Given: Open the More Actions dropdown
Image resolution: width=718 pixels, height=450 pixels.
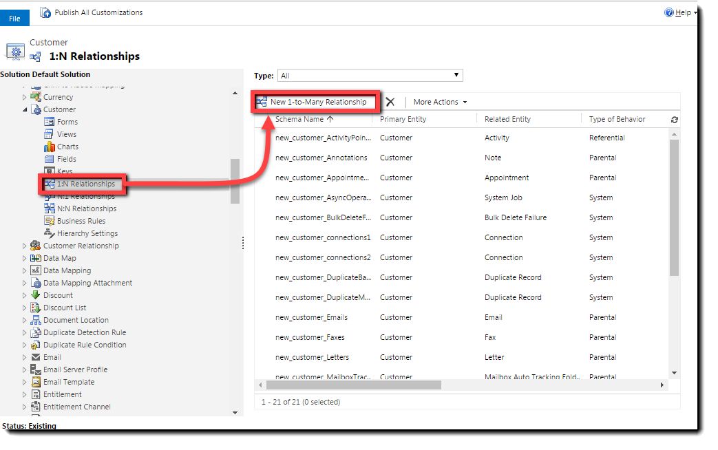Looking at the screenshot, I should (x=440, y=102).
